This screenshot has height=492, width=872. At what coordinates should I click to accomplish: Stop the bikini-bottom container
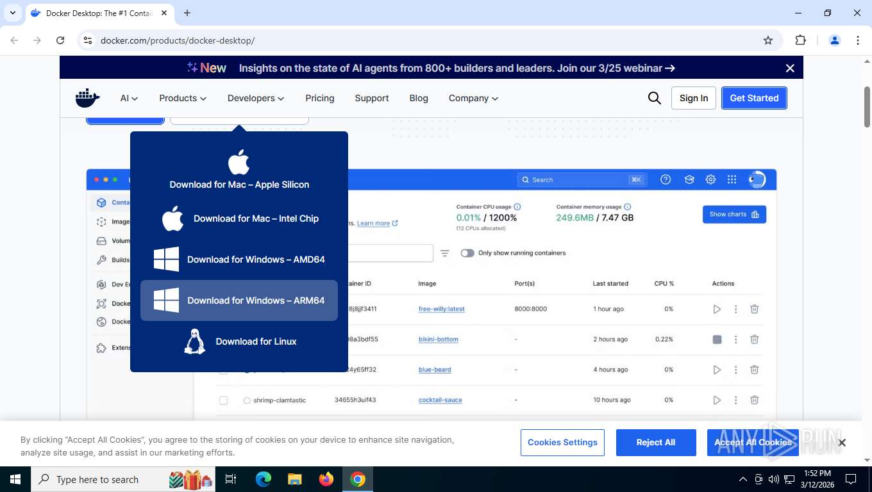point(717,340)
